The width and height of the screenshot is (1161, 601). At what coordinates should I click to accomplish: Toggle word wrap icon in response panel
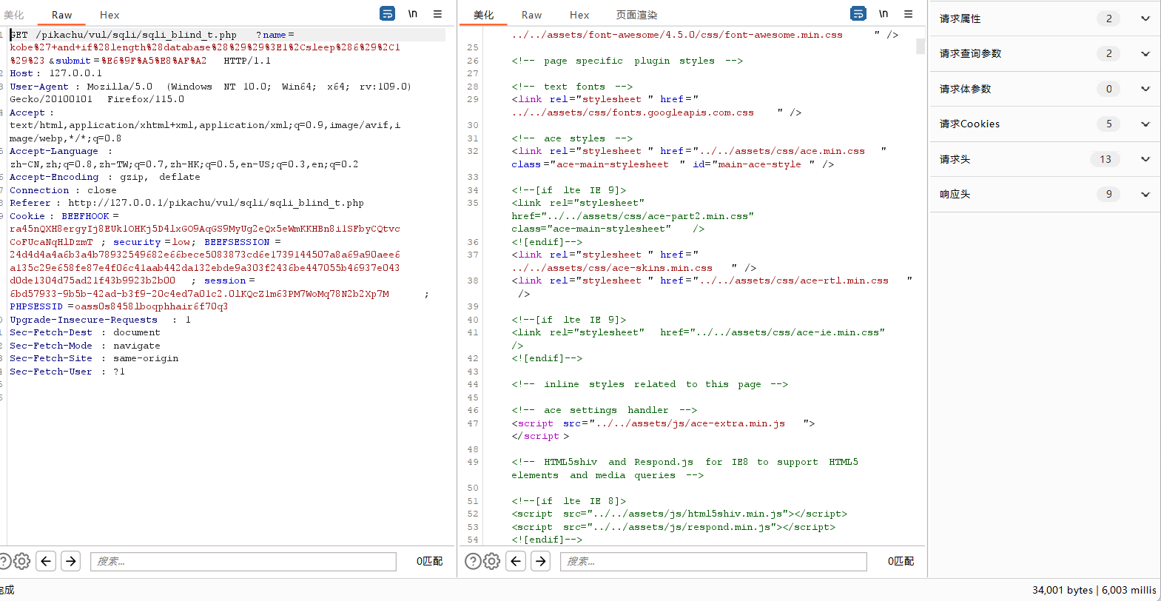point(858,13)
